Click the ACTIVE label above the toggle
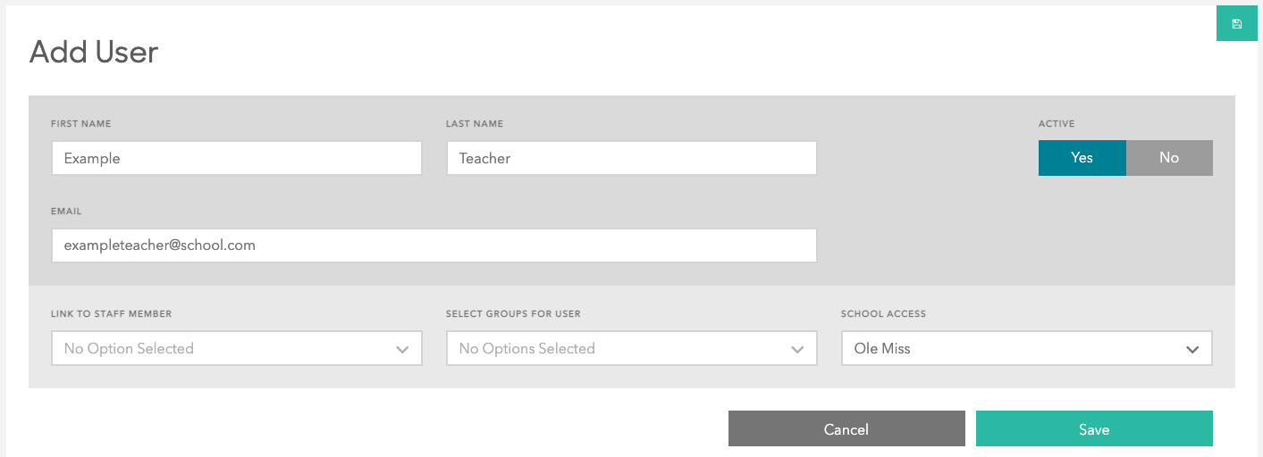 coord(1057,124)
